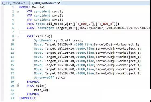
Task: Collapse the PROC main block
Action: click(x=18, y=86)
